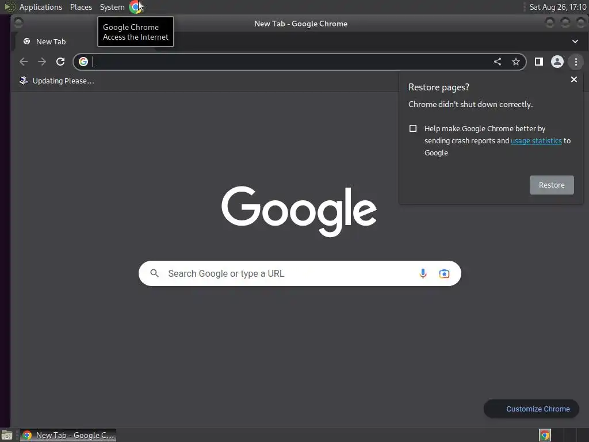
Task: Open the usage statistics link
Action: (536, 140)
